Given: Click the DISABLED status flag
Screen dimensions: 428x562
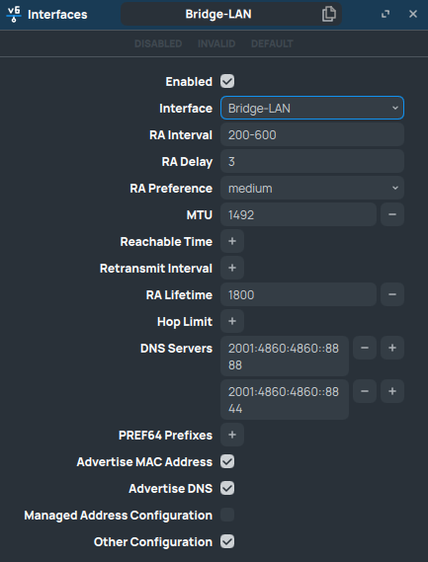Looking at the screenshot, I should 158,43.
